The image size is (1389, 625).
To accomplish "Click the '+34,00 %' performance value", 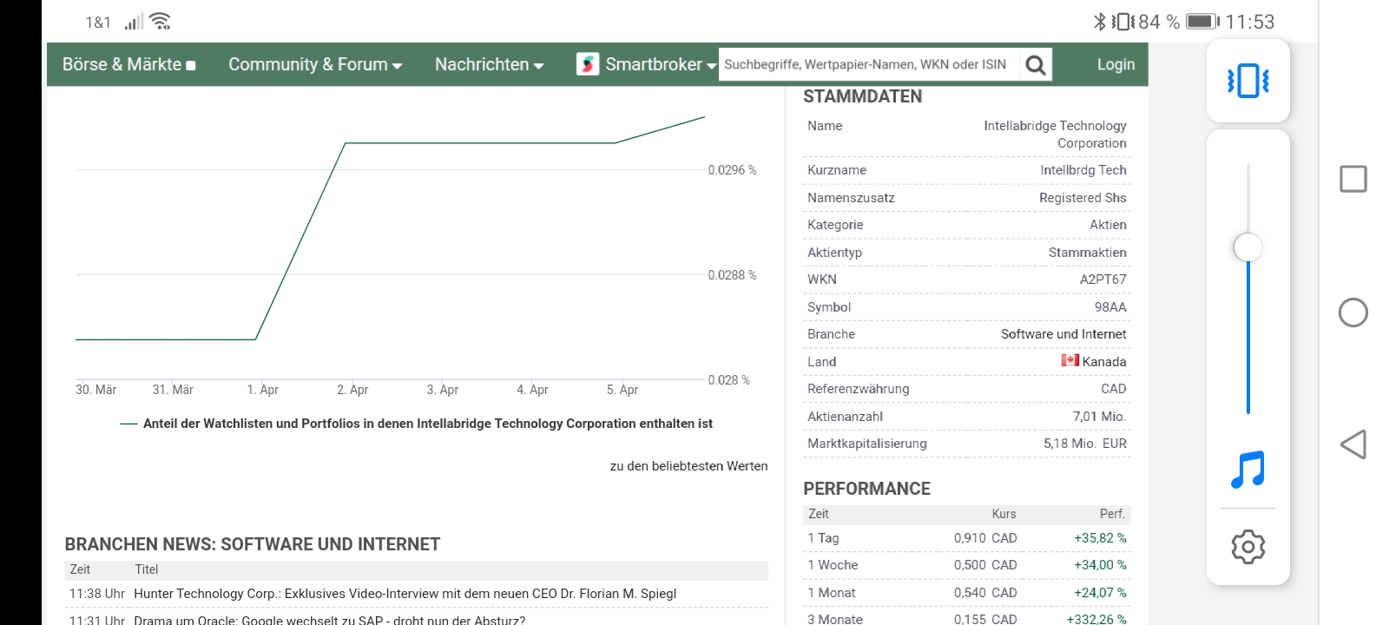I will [1100, 565].
